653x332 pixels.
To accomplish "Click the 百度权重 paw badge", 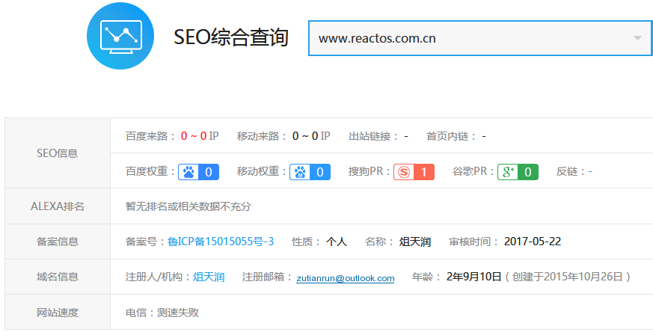I will [x=199, y=172].
